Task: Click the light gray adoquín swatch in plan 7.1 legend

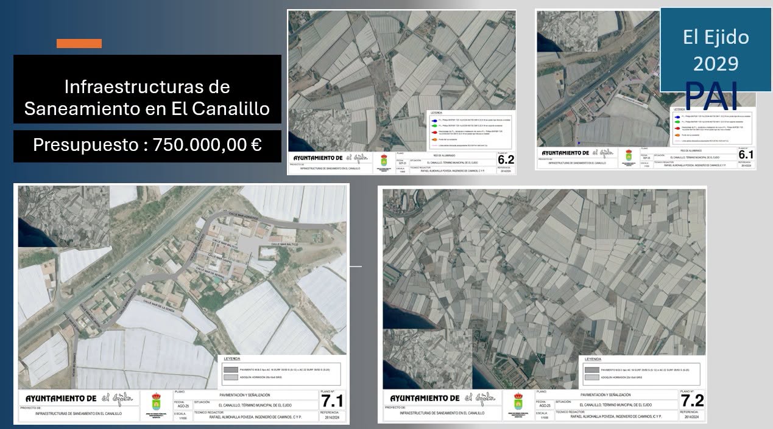Action: [x=232, y=377]
